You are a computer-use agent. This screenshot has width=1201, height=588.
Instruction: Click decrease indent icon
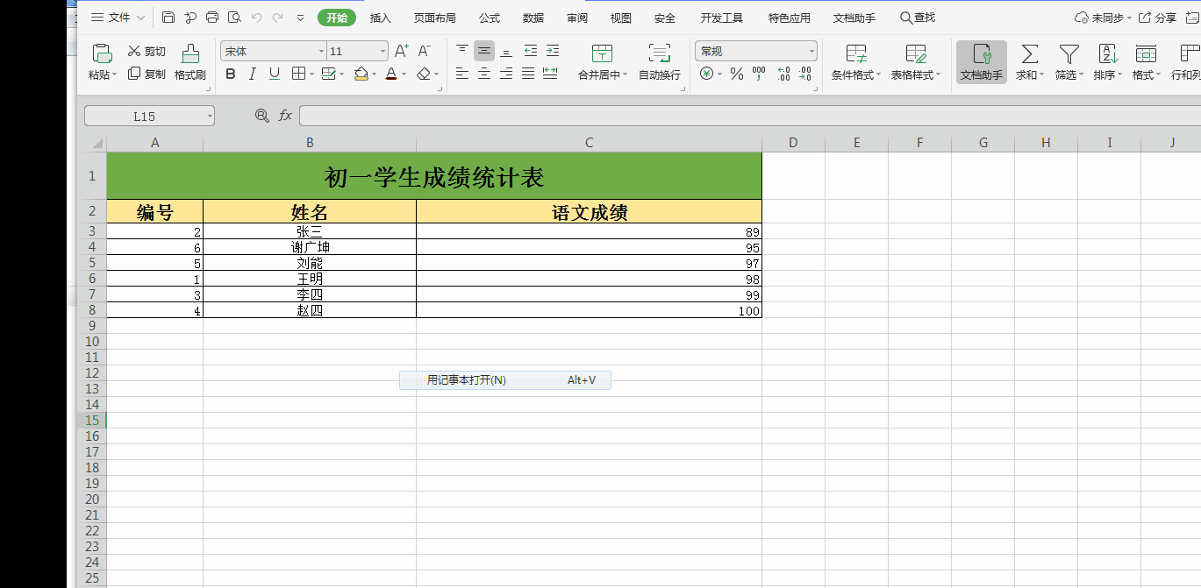pyautogui.click(x=531, y=51)
